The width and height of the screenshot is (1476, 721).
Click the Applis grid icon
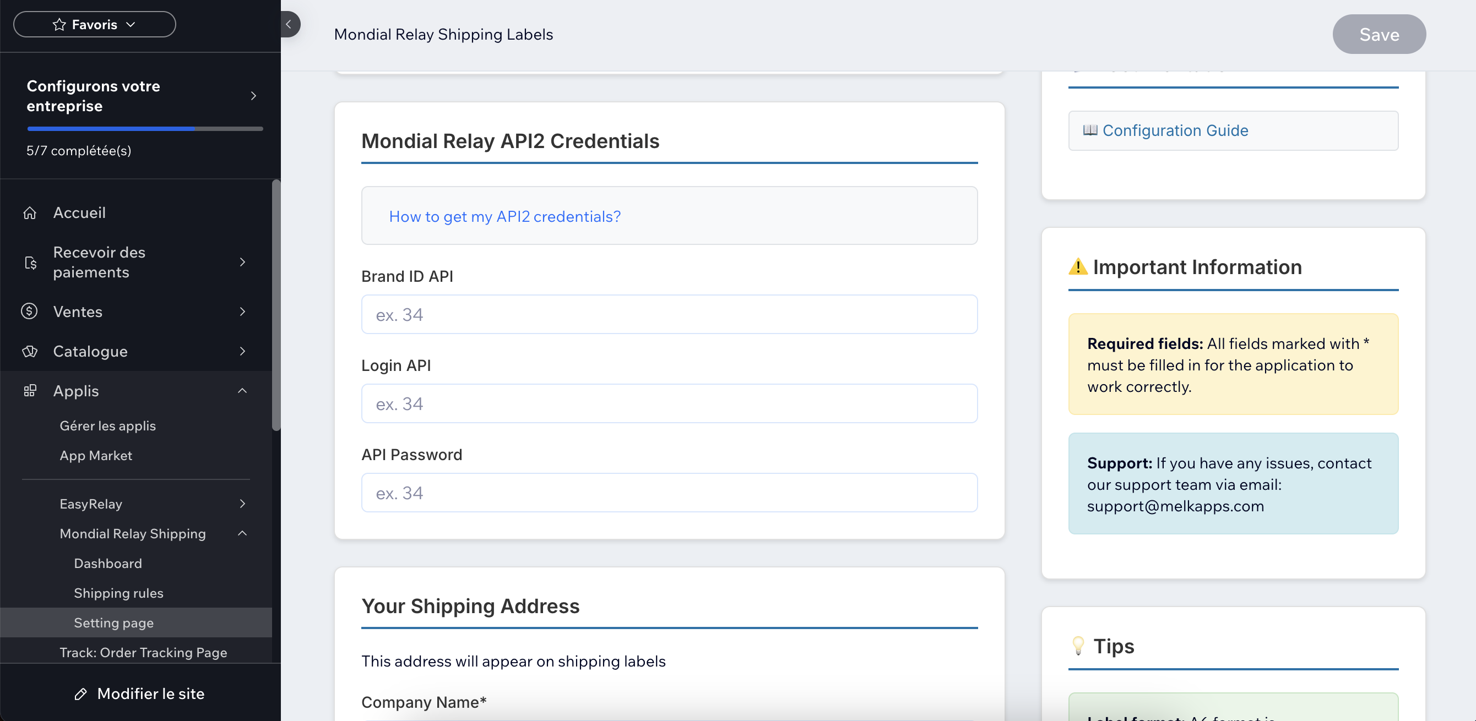[30, 391]
